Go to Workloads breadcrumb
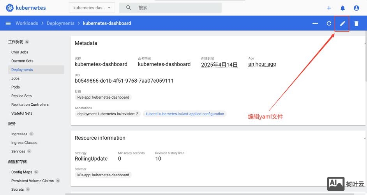Screen dimensions: 367x195 click(26, 23)
